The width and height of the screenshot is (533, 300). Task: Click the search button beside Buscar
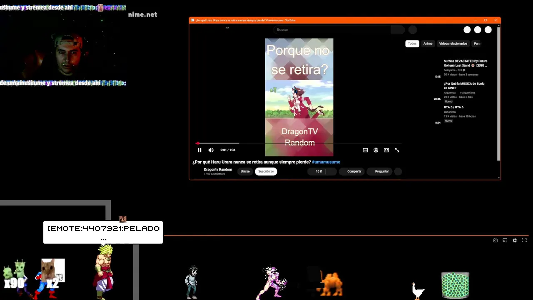398,30
